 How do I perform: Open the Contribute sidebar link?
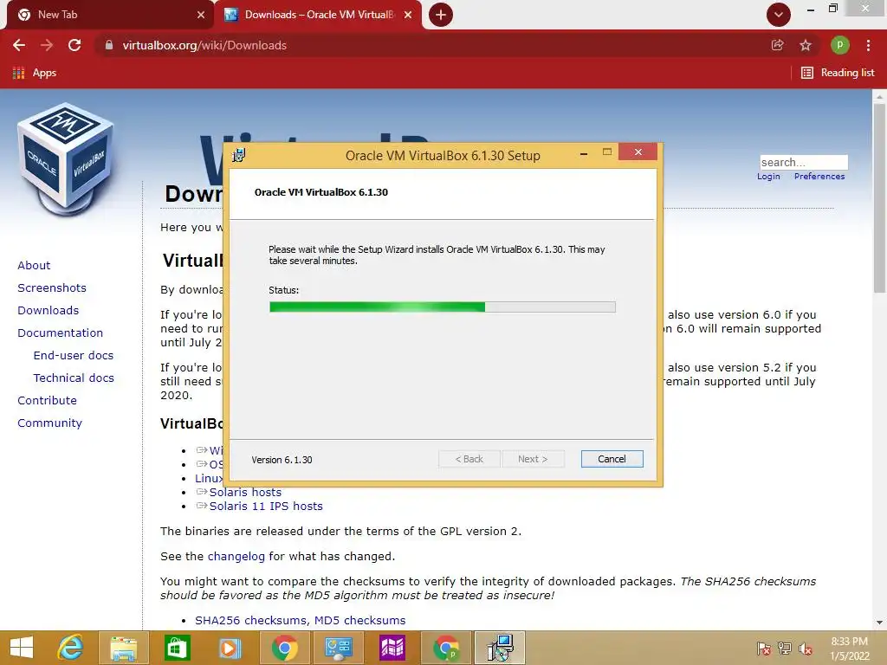click(47, 400)
